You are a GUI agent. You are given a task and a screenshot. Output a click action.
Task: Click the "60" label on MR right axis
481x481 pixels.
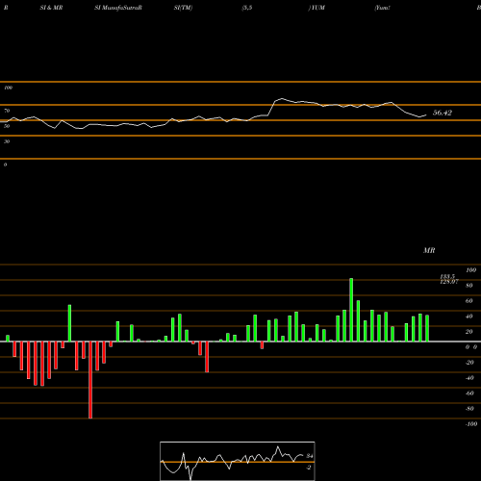pyautogui.click(x=469, y=301)
